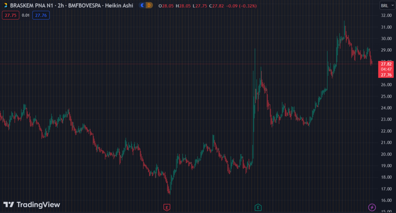Screen dimensions: 396x213
Task: Click the 27.76 price tag on the axis
Action: [386, 75]
